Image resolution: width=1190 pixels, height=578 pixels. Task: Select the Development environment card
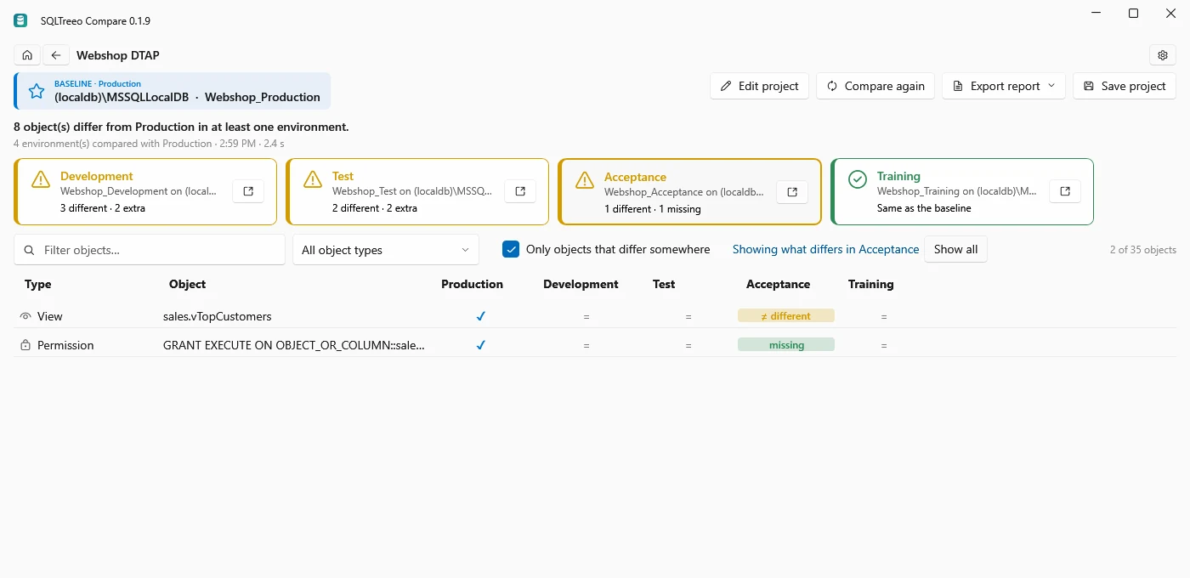click(x=145, y=191)
